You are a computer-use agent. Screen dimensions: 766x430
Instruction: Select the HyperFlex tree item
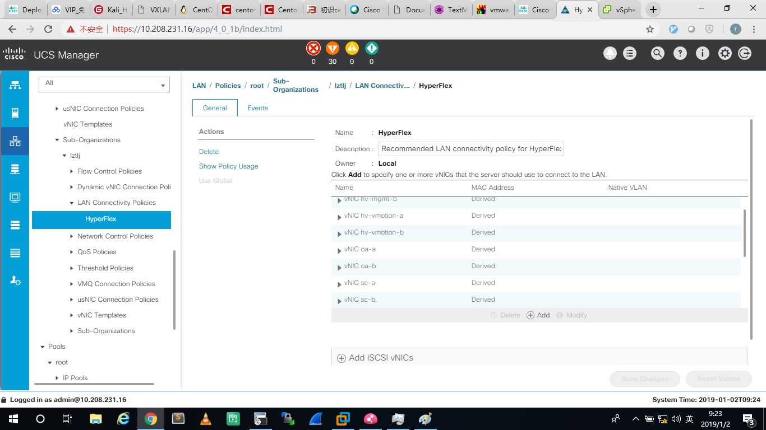pyautogui.click(x=101, y=219)
